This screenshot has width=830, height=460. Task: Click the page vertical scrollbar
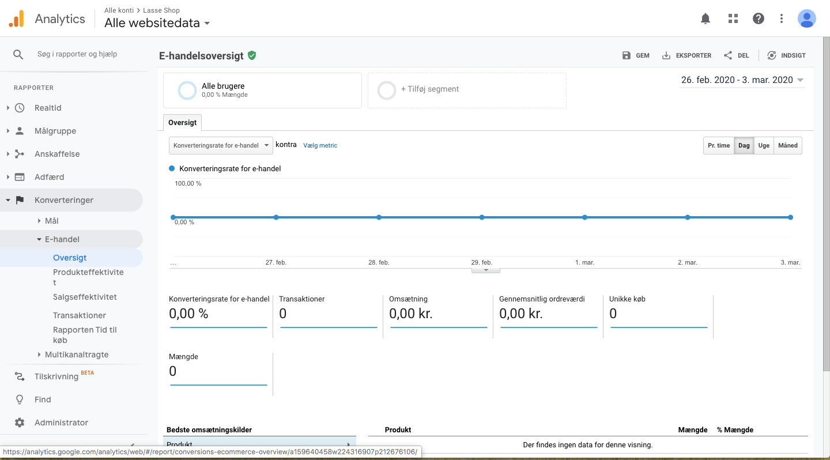[x=826, y=203]
